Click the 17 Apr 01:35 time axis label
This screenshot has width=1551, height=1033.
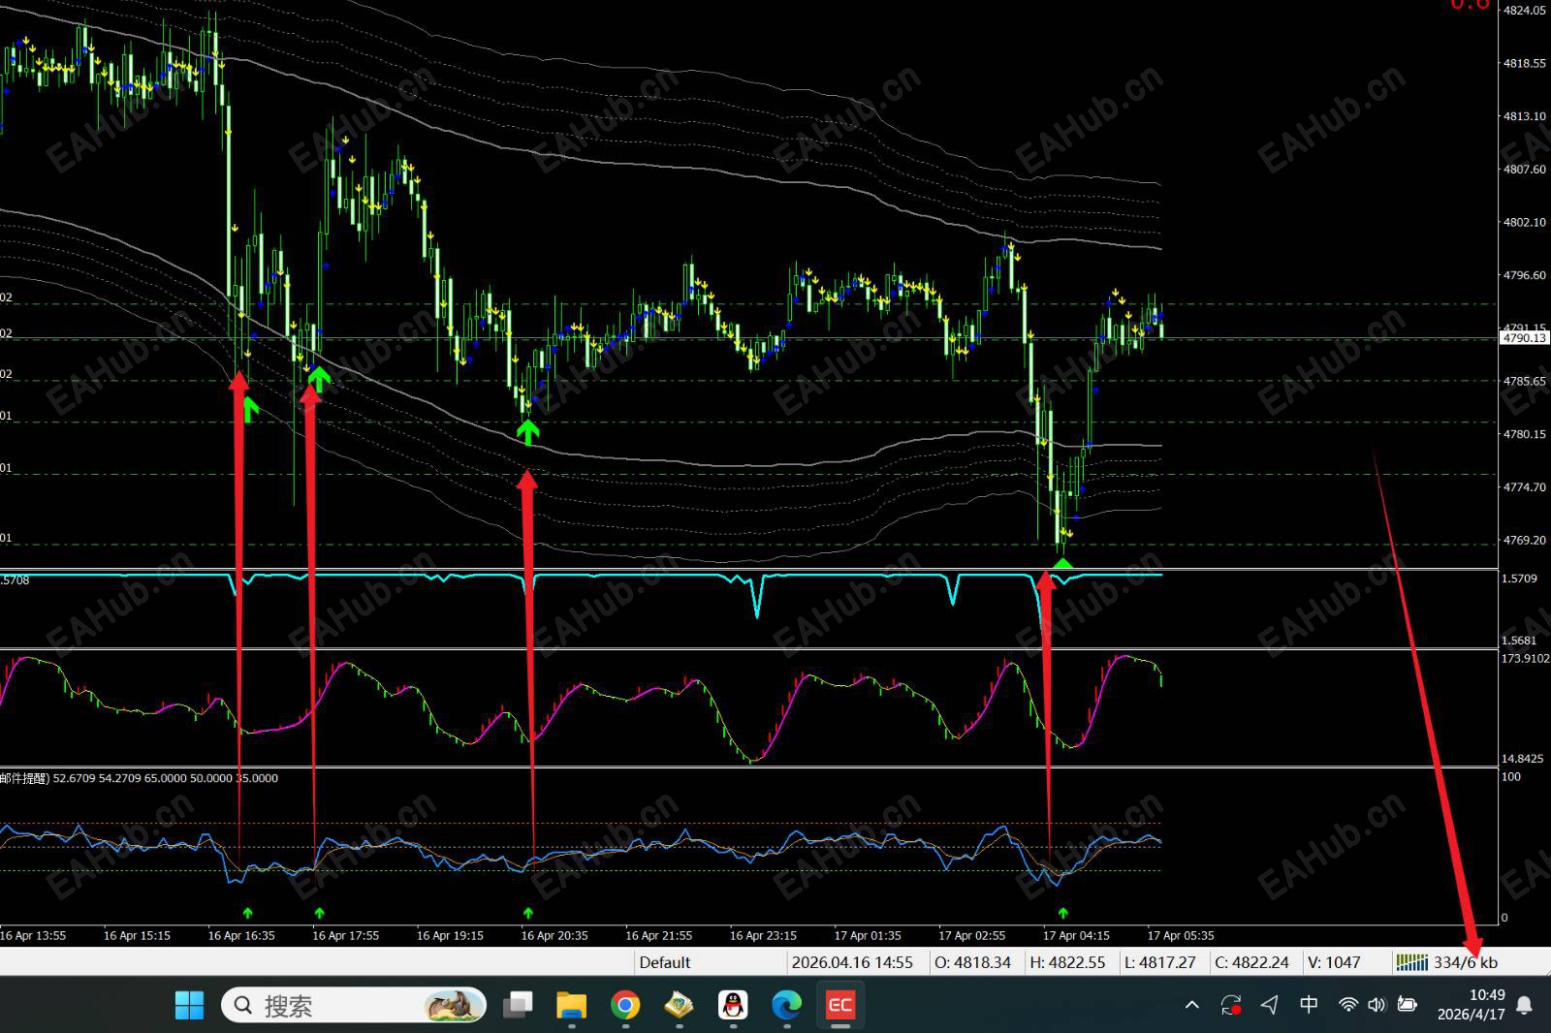(x=868, y=936)
